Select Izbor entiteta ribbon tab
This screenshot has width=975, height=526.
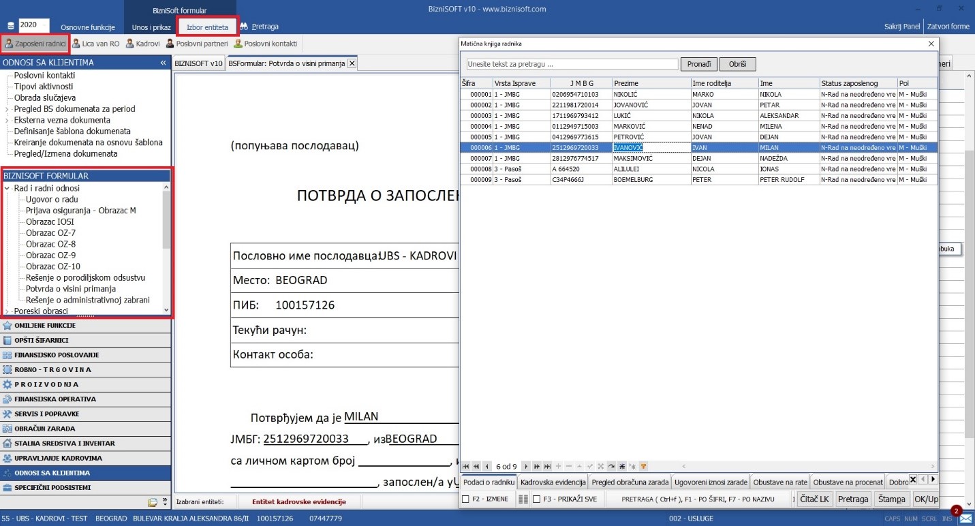tap(208, 27)
